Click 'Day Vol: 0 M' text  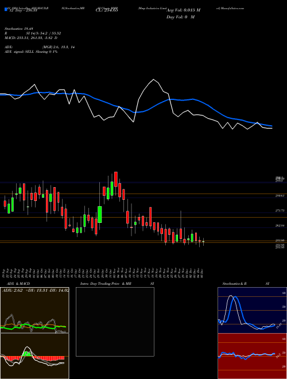(180, 17)
